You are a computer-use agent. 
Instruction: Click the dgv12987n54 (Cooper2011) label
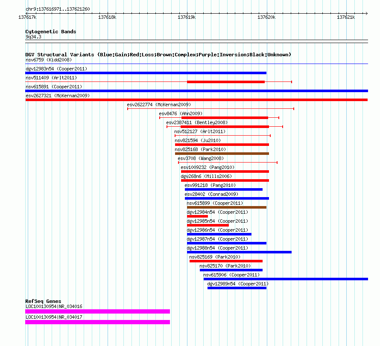217,239
